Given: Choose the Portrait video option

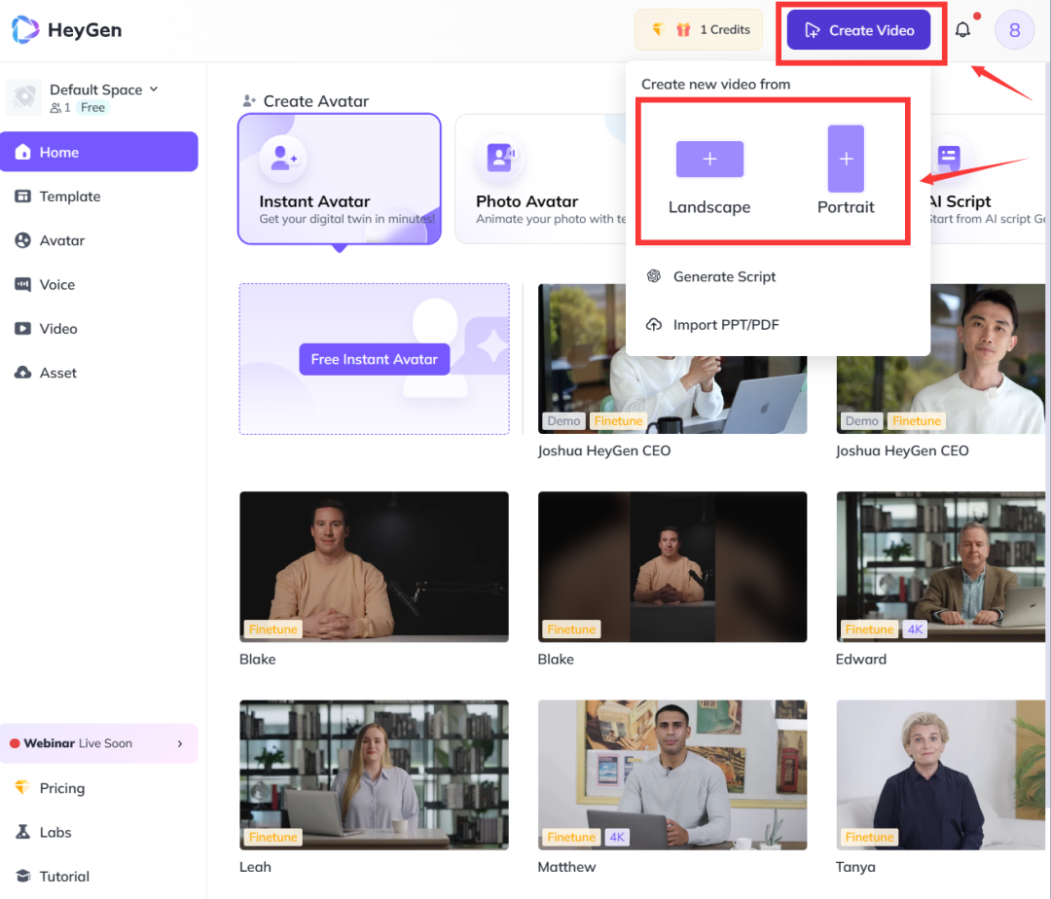Looking at the screenshot, I should [846, 170].
